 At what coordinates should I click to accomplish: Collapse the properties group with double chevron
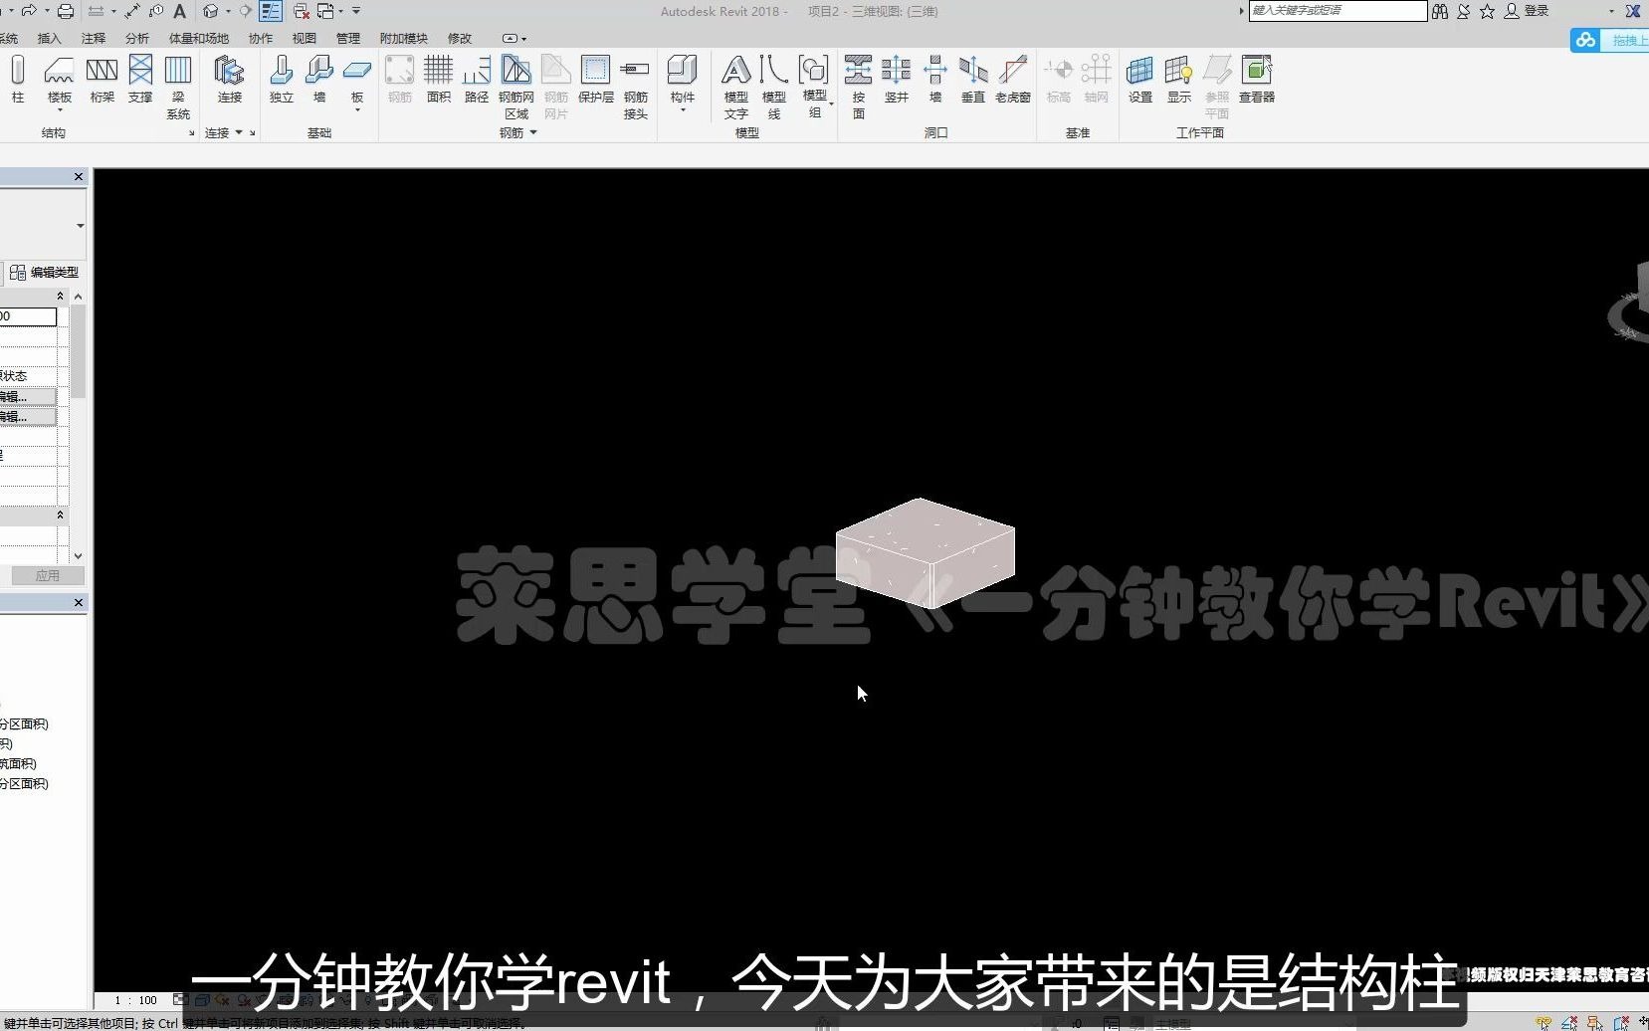click(60, 296)
